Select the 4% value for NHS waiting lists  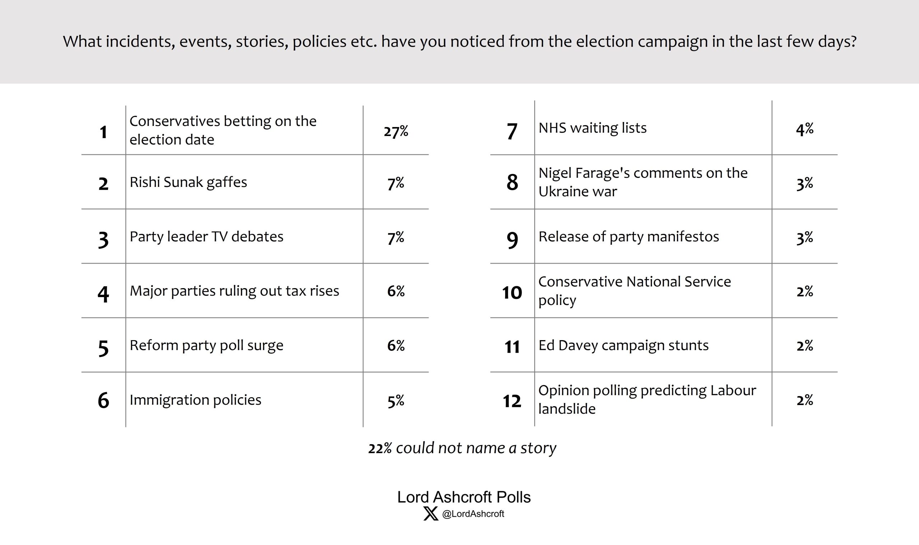[804, 129]
